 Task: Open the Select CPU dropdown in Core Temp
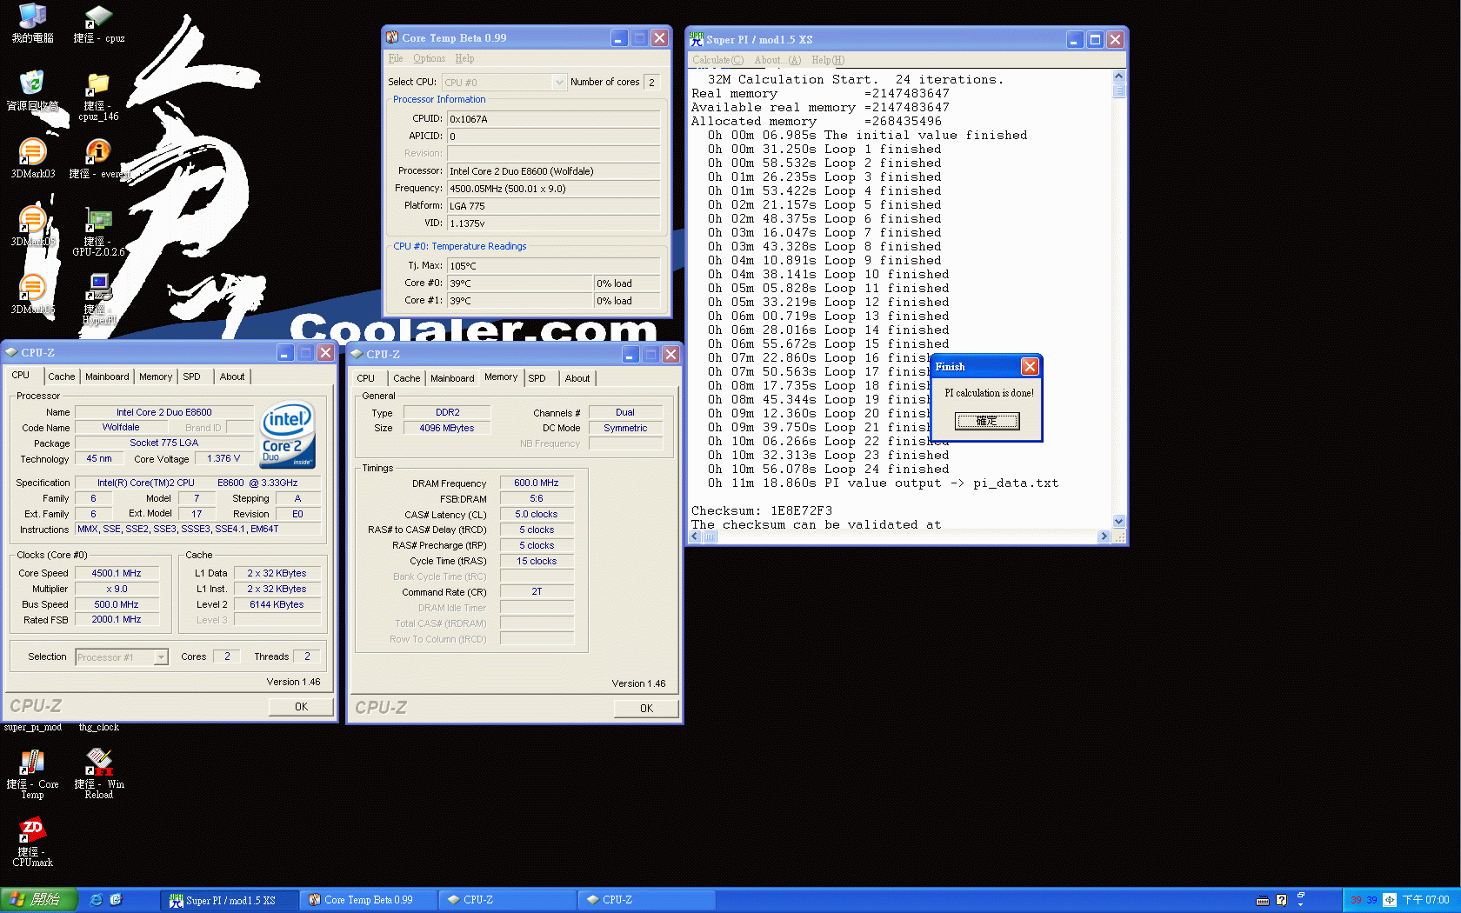pyautogui.click(x=561, y=82)
